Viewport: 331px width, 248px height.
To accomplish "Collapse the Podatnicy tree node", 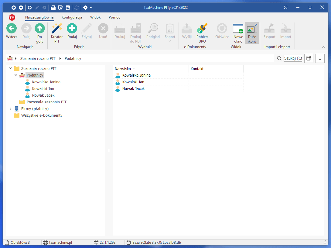I will 16,75.
